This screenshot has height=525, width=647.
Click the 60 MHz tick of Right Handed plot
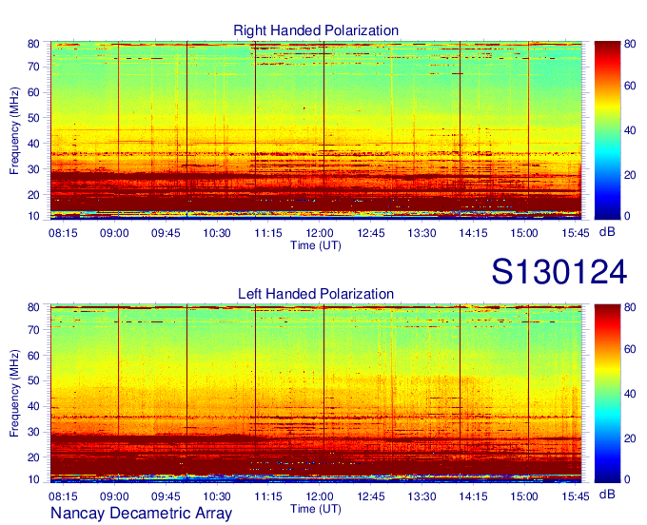33,92
